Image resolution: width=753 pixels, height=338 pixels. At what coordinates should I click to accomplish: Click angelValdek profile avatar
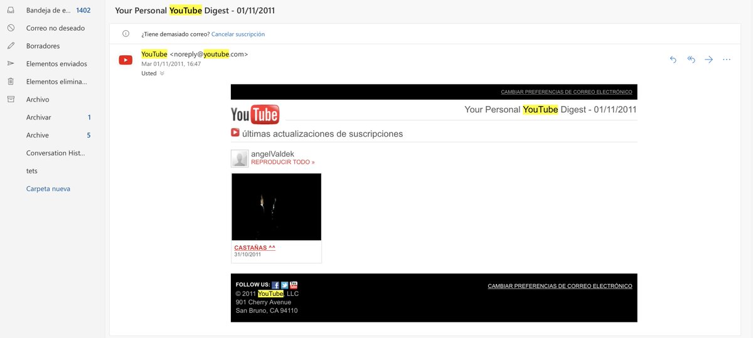(x=240, y=159)
